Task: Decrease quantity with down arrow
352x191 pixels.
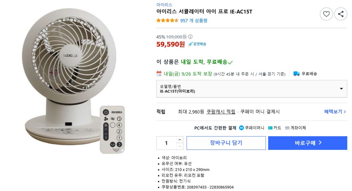Action: (180, 146)
